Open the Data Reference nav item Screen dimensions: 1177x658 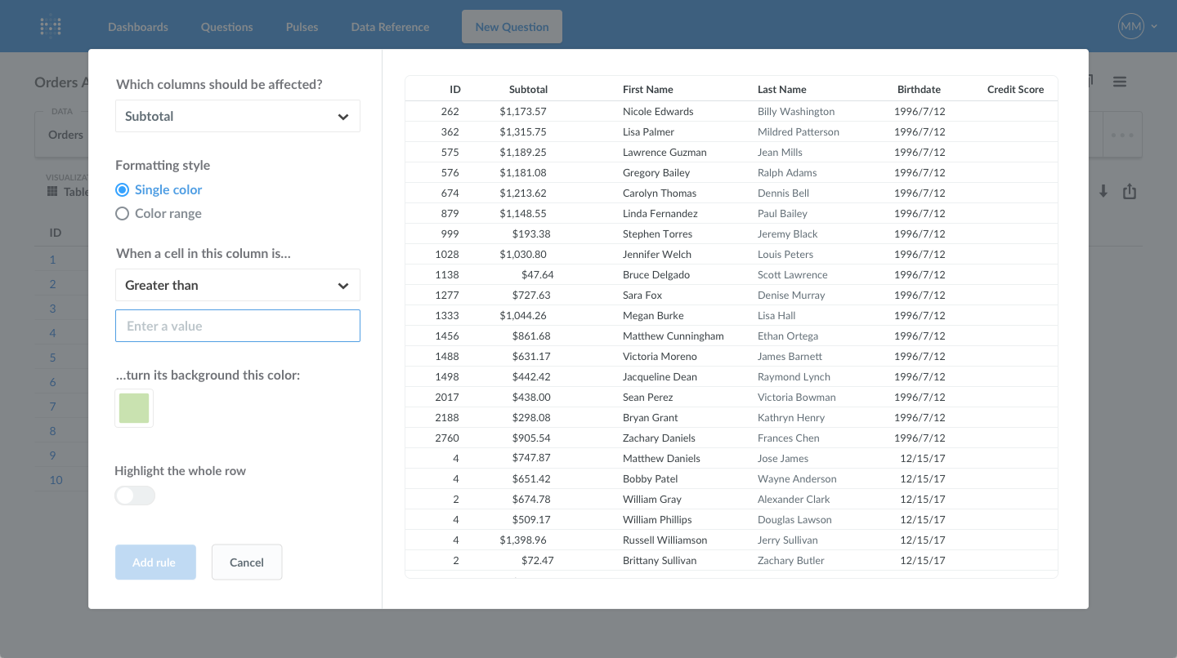pyautogui.click(x=390, y=27)
